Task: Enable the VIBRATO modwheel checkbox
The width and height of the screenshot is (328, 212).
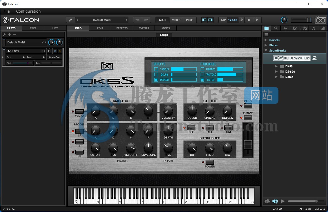Action: 202,69
